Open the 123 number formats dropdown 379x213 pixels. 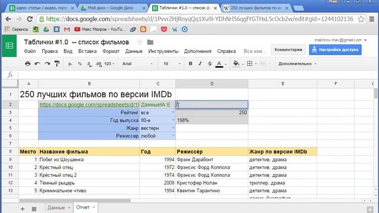point(109,64)
